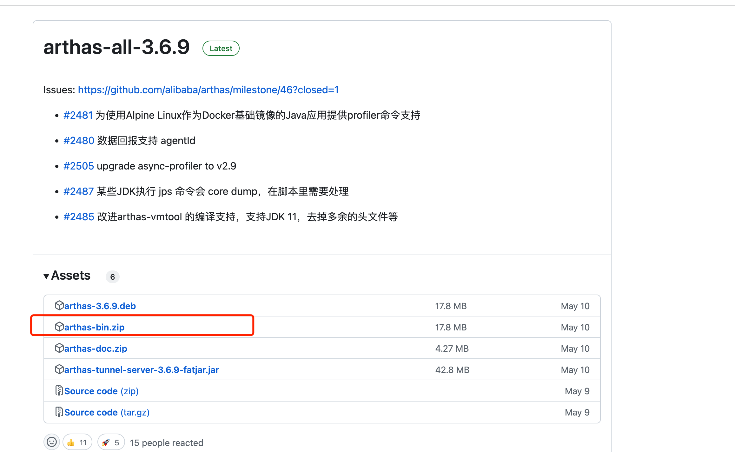Open issue #2480 link
The width and height of the screenshot is (735, 452).
pyautogui.click(x=79, y=141)
